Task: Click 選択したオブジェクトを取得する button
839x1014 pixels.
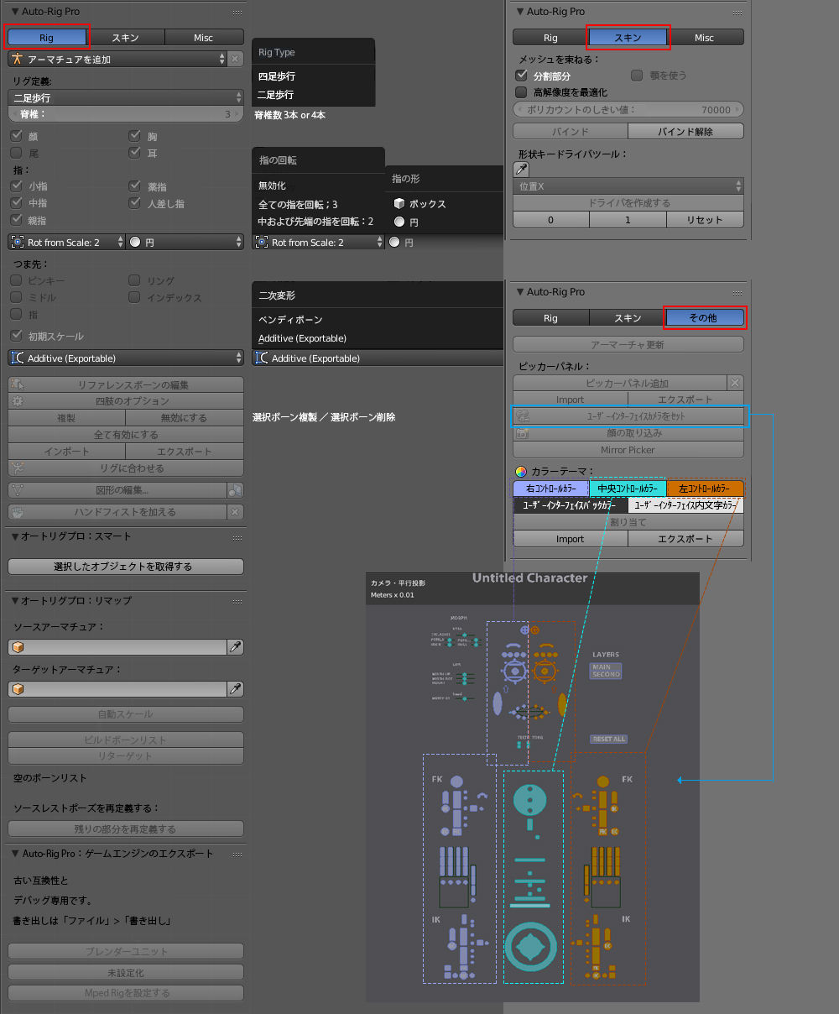Action: [126, 567]
